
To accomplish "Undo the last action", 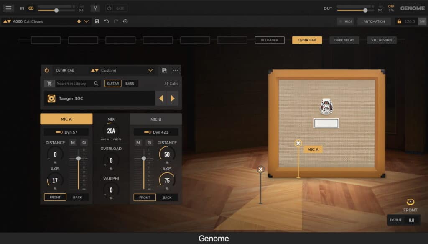I will [x=107, y=21].
